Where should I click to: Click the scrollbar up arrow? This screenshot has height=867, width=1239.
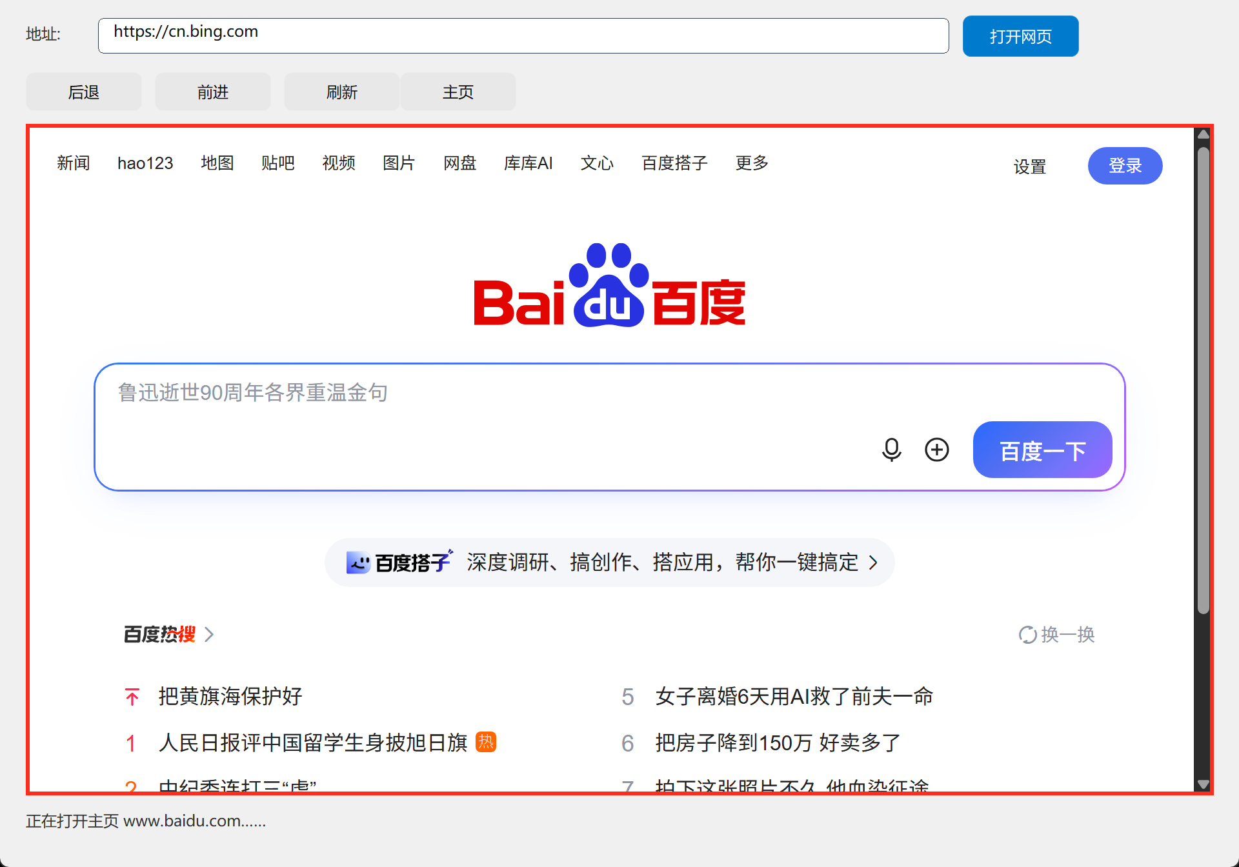1203,134
